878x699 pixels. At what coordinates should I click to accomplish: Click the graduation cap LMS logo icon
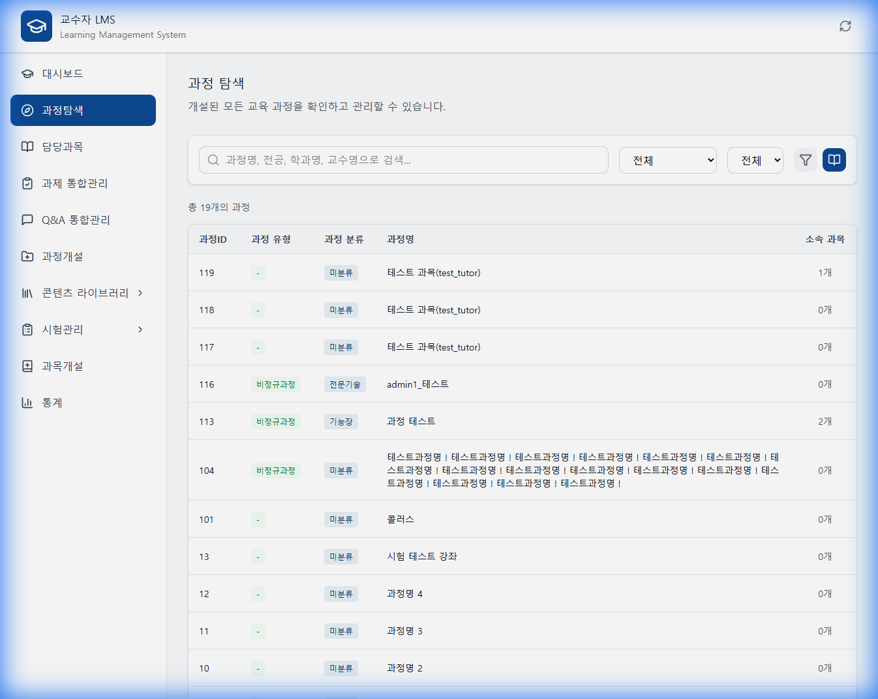36,25
